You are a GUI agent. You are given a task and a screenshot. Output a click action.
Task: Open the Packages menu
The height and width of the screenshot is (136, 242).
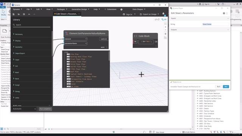pos(62,9)
